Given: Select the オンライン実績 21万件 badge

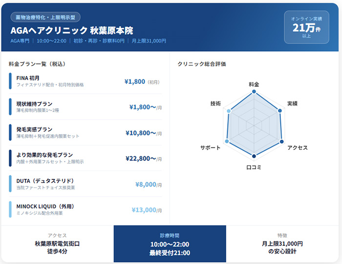Looking at the screenshot, I should click(x=306, y=27).
